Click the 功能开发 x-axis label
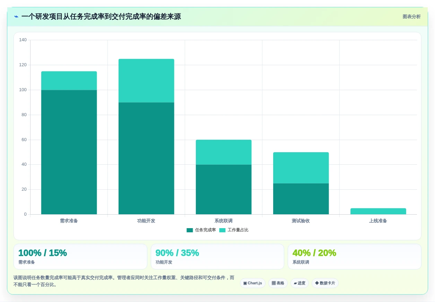The image size is (435, 302). (146, 221)
